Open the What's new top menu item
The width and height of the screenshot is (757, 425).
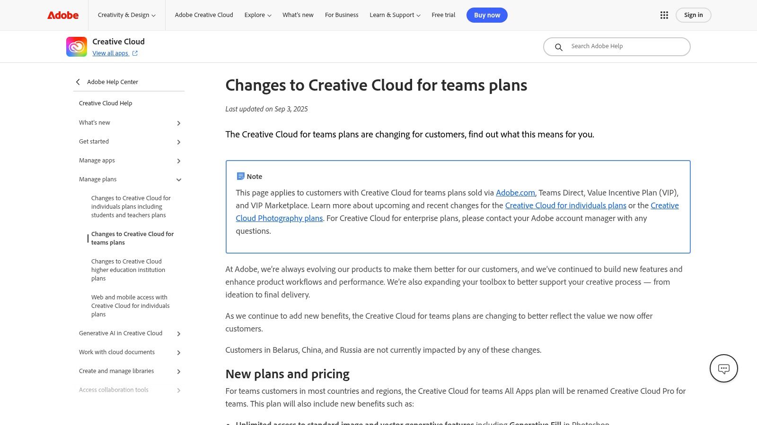tap(298, 15)
